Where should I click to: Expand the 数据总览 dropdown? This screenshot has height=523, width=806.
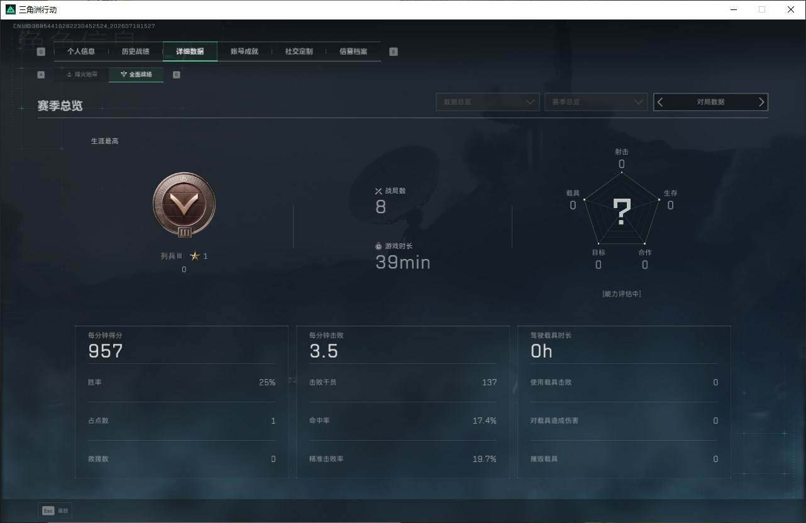[x=488, y=102]
